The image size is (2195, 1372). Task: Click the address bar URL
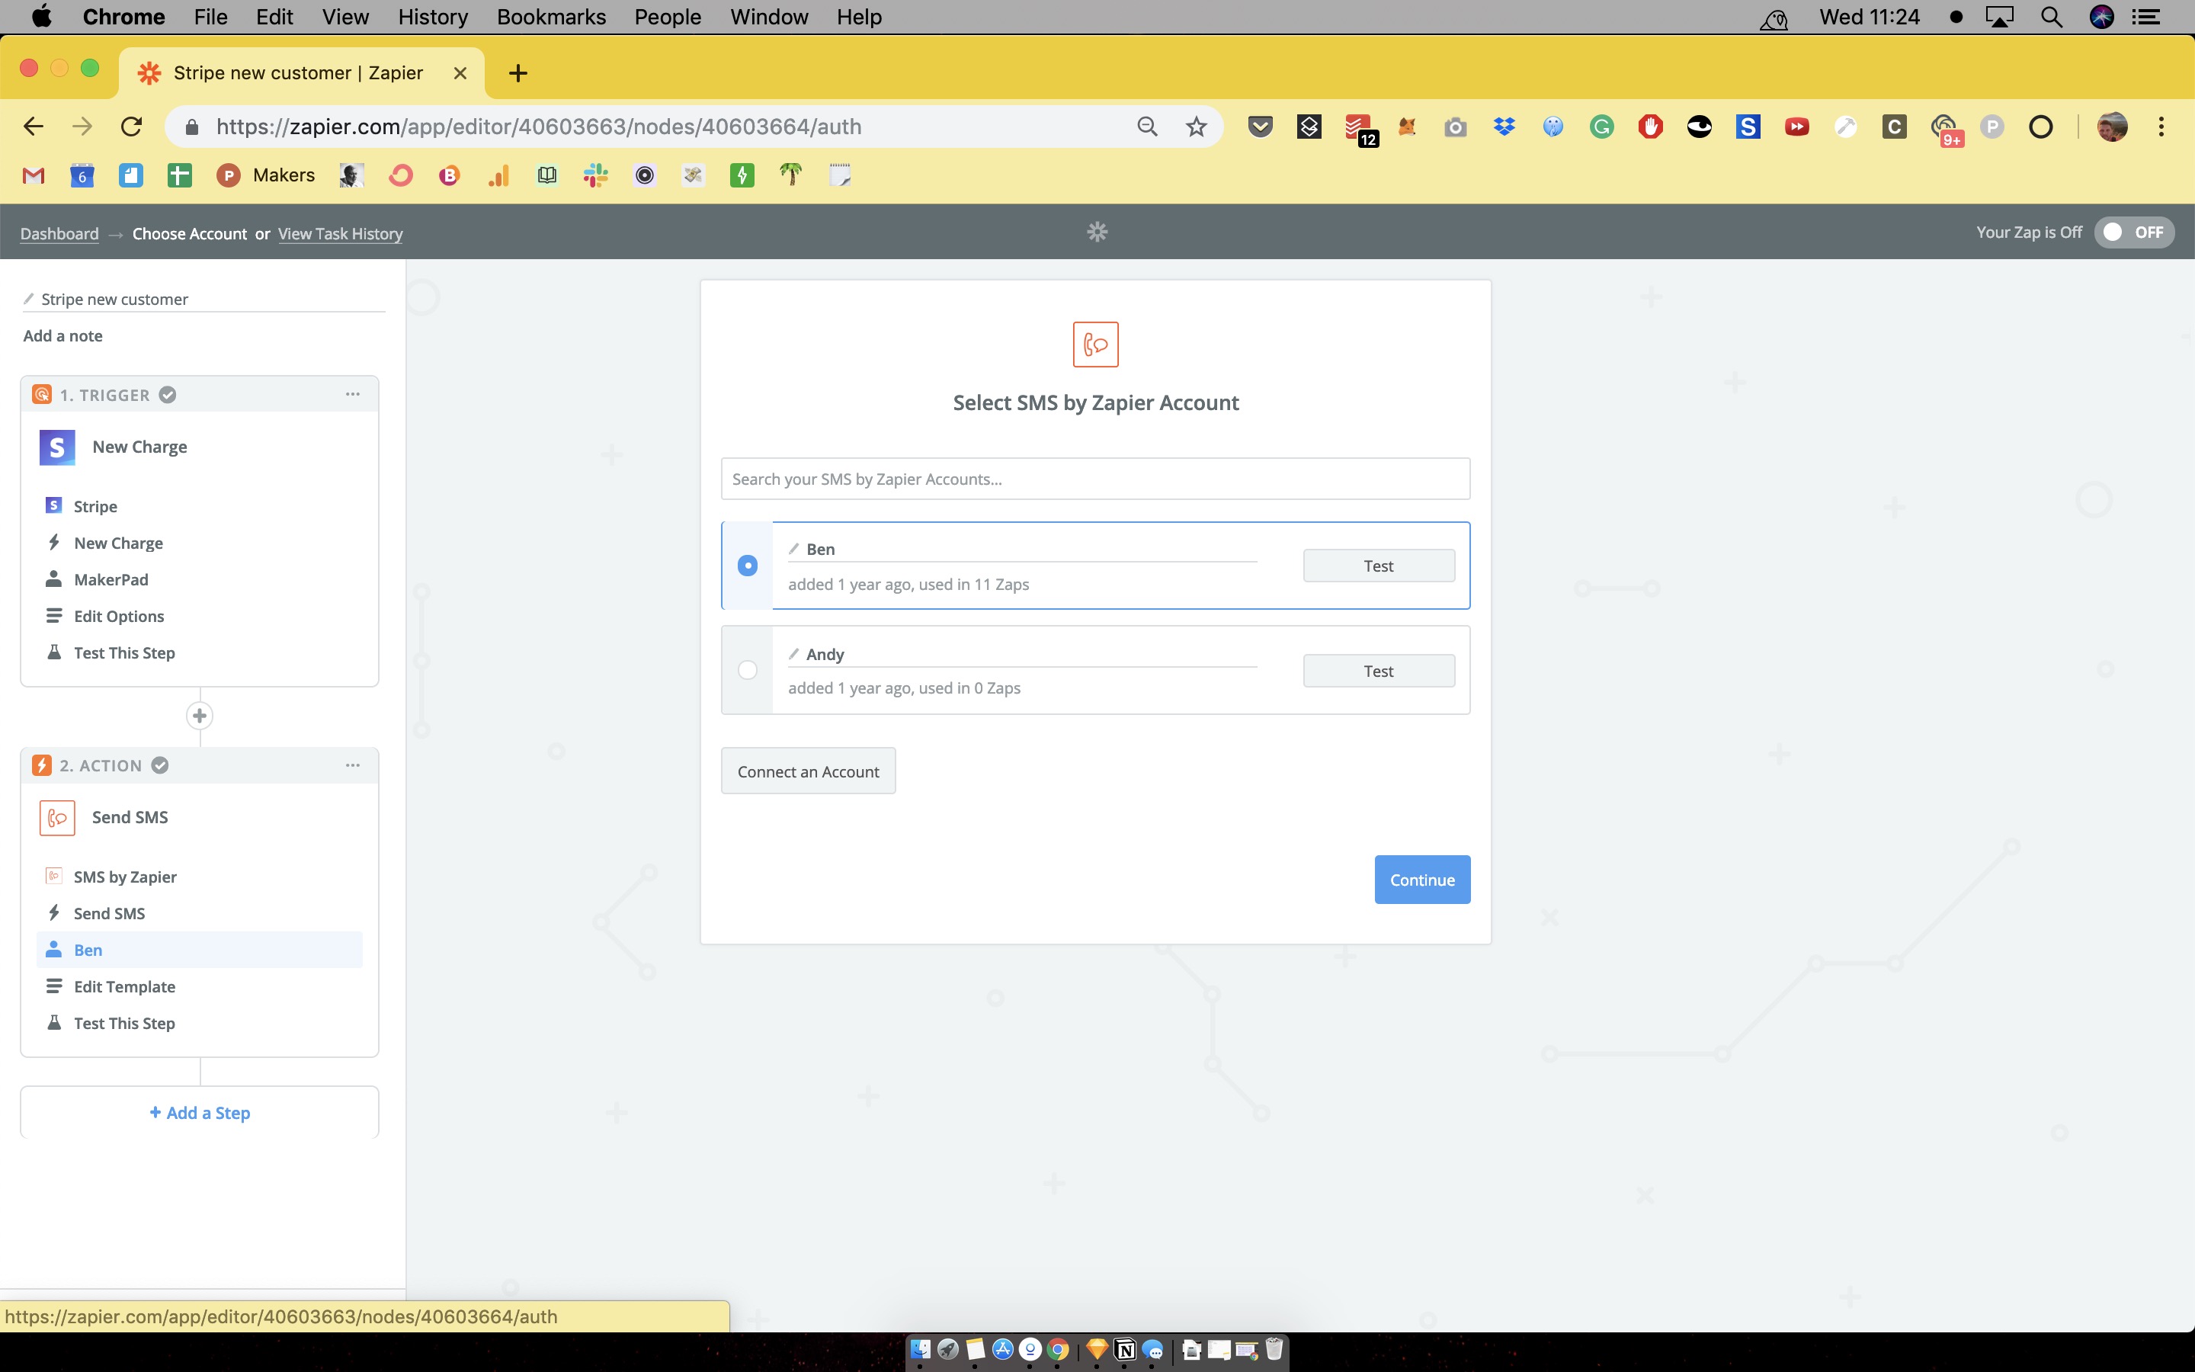coord(539,126)
